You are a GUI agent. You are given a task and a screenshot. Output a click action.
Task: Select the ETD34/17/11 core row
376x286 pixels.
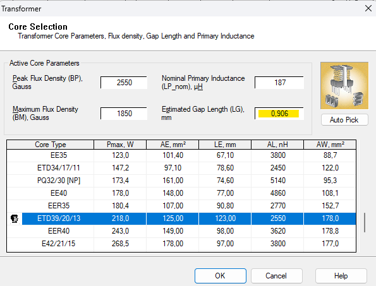pyautogui.click(x=181, y=168)
